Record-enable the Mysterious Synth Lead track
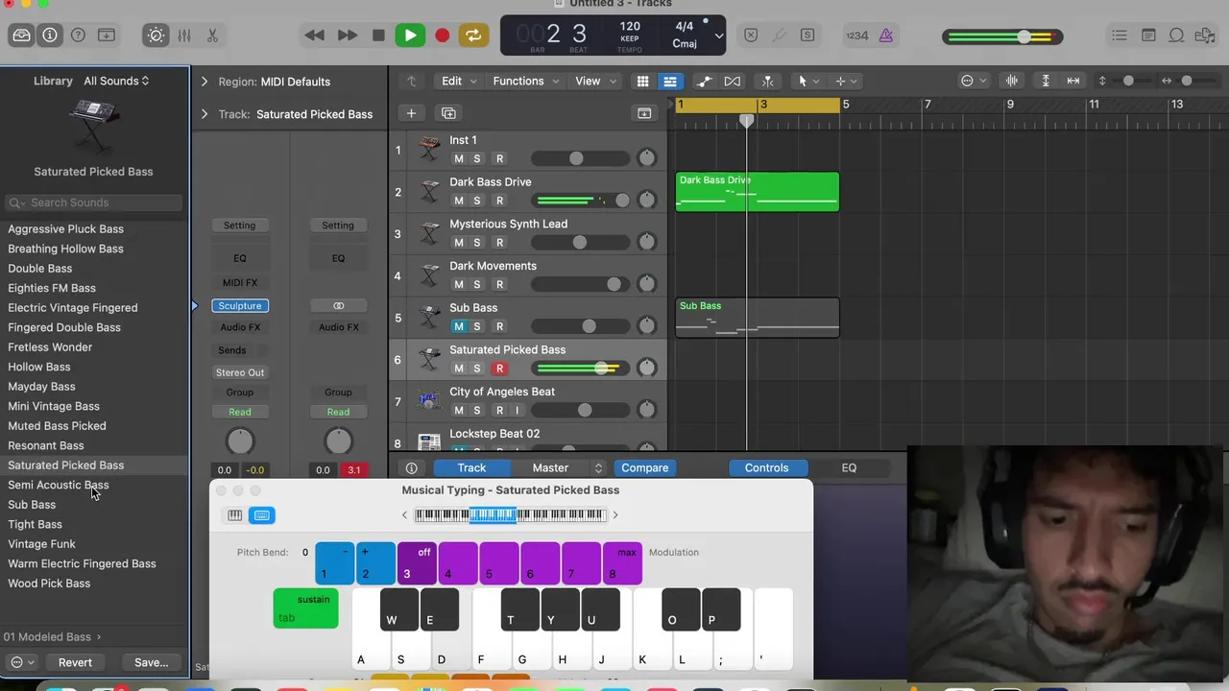1229x691 pixels. click(x=499, y=243)
